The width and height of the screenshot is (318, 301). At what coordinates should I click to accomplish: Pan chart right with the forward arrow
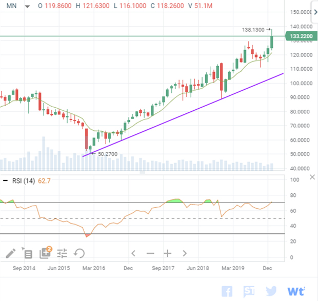pyautogui.click(x=185, y=253)
